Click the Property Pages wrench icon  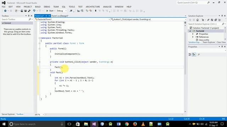(x=199, y=54)
